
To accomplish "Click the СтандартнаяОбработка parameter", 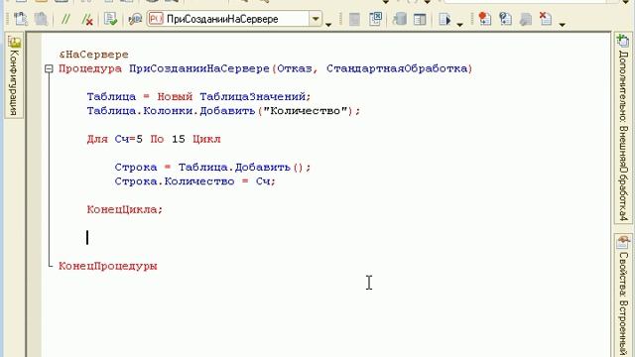I will (397, 68).
